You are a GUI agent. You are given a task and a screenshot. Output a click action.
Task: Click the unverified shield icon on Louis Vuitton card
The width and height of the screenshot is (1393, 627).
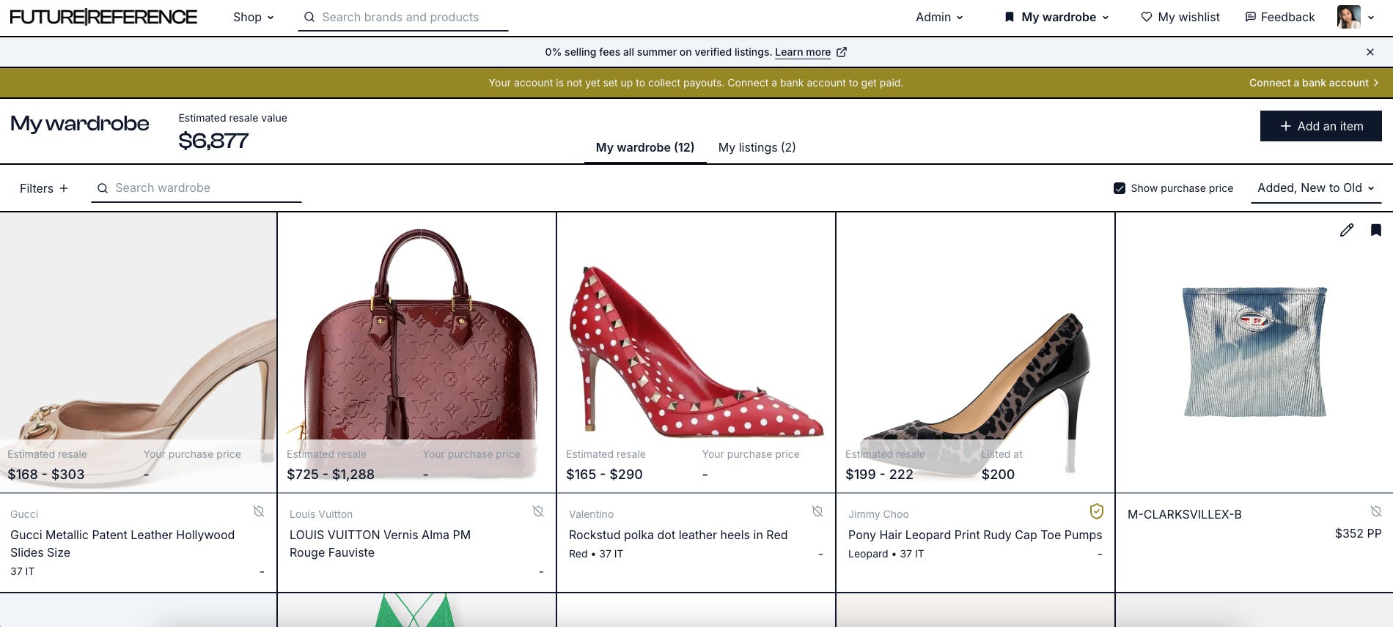[x=538, y=511]
